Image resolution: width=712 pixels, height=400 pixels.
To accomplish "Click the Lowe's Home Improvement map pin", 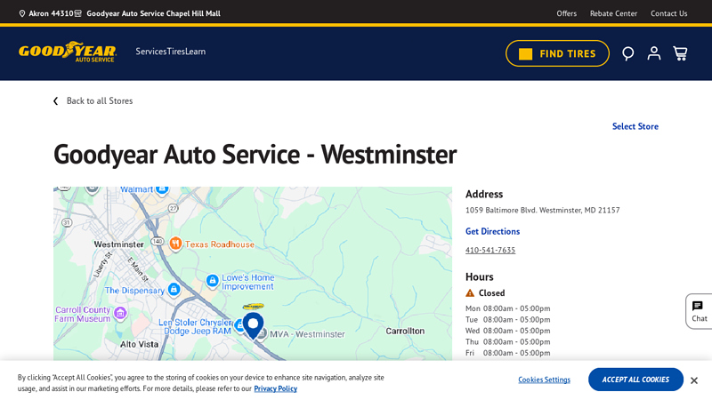I will [212, 281].
